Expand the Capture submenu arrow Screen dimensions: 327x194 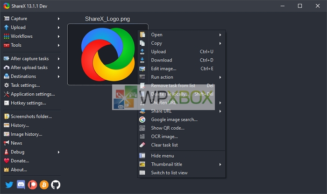tap(58, 19)
